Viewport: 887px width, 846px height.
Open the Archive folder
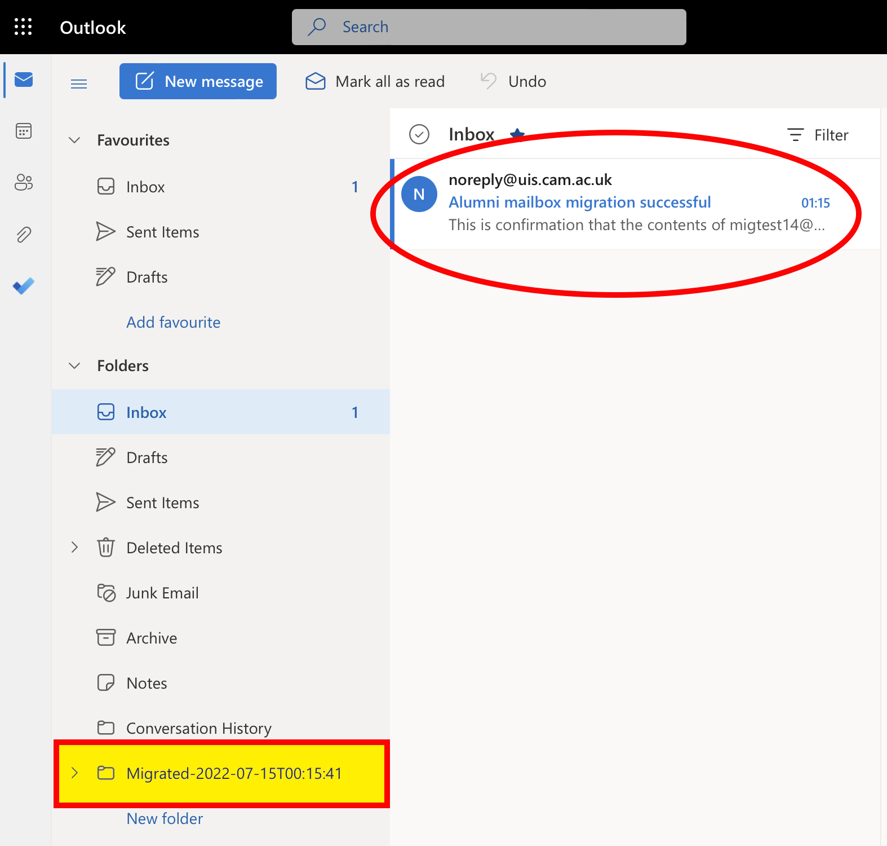[x=221, y=638]
